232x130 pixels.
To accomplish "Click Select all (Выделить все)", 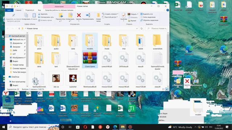I will coord(146,14).
